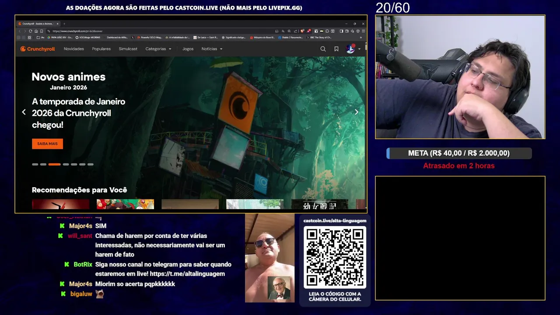The width and height of the screenshot is (560, 315).
Task: Click the share page icon in address bar
Action: (295, 31)
